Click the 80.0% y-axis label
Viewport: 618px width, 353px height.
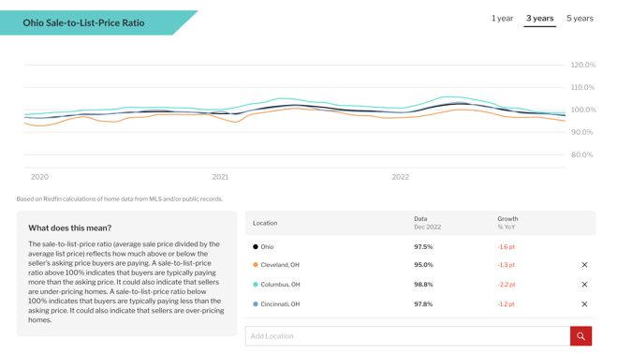pyautogui.click(x=582, y=154)
